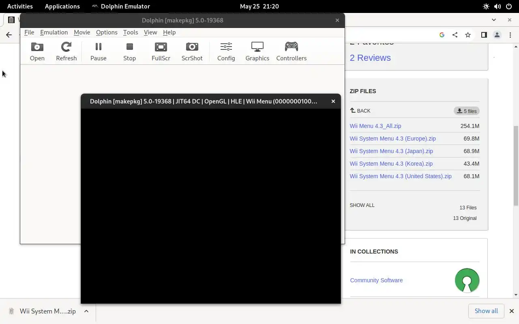The image size is (519, 324).
Task: Download Wii System Menu 4.3 (Europe).zip
Action: pyautogui.click(x=392, y=139)
